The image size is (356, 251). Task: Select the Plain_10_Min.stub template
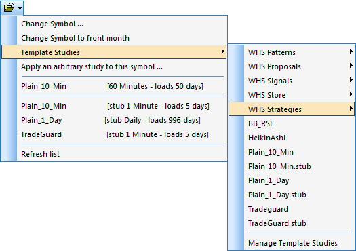click(292, 166)
